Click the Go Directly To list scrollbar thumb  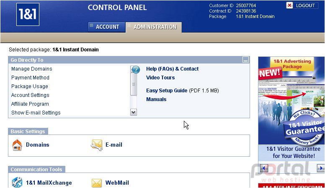point(134,84)
